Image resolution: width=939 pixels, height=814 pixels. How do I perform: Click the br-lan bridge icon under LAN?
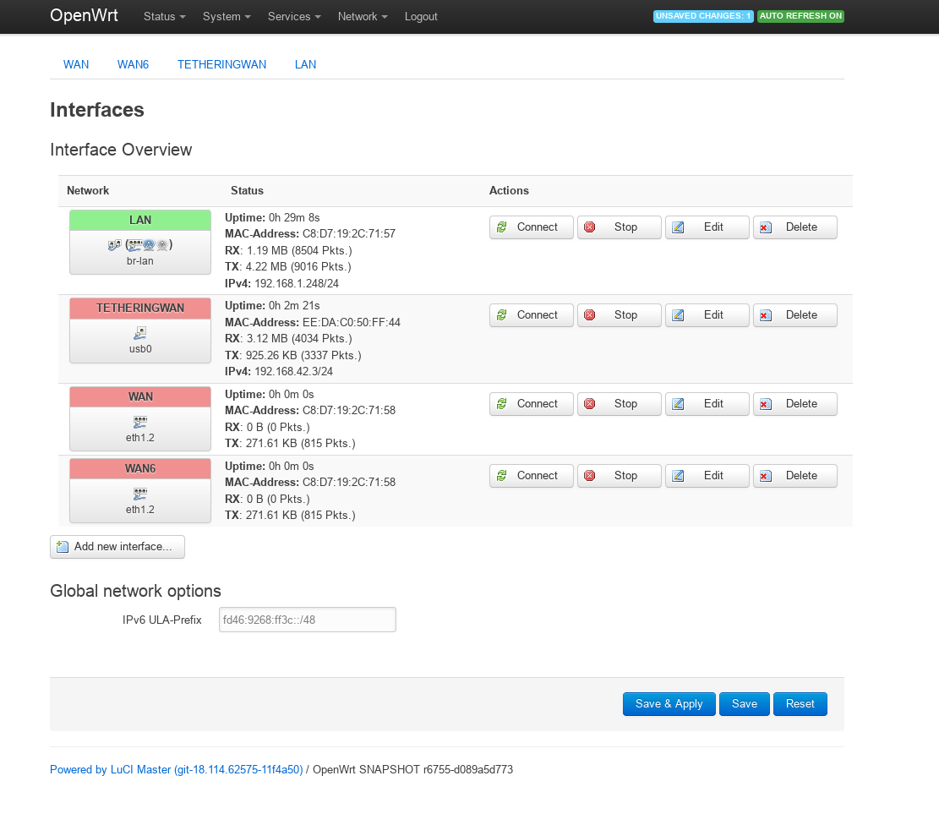click(x=115, y=245)
